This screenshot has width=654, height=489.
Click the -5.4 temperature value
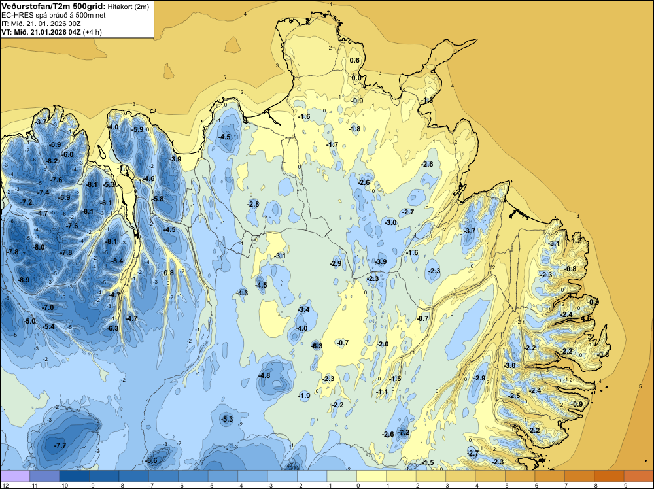(x=48, y=326)
